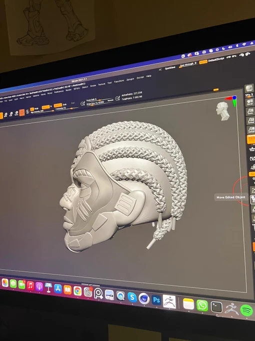Click the orange circle icon beside transform buttons
The width and height of the screenshot is (255, 341).
[21, 113]
